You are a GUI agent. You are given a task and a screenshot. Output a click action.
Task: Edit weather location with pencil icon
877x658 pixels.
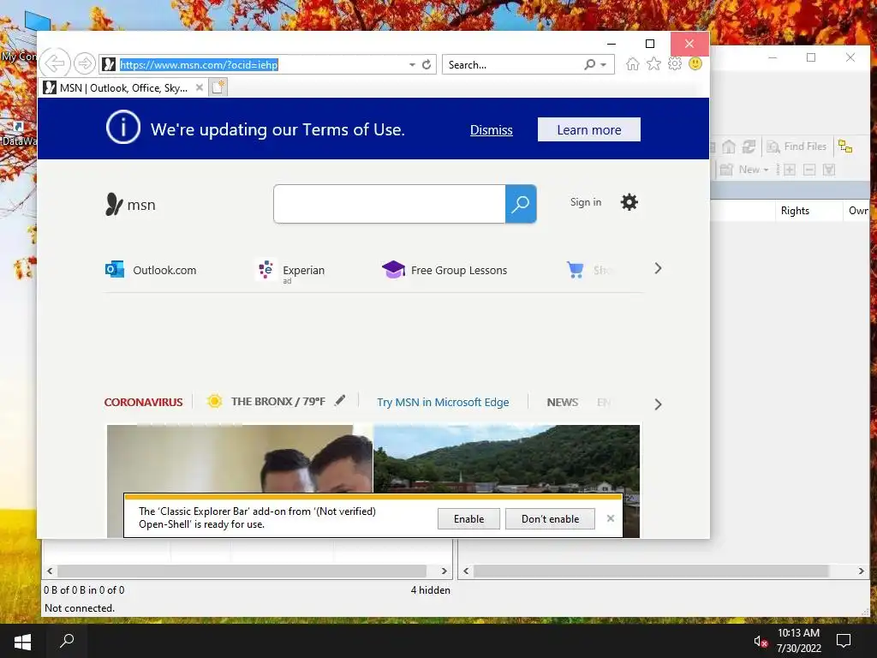[x=340, y=400]
